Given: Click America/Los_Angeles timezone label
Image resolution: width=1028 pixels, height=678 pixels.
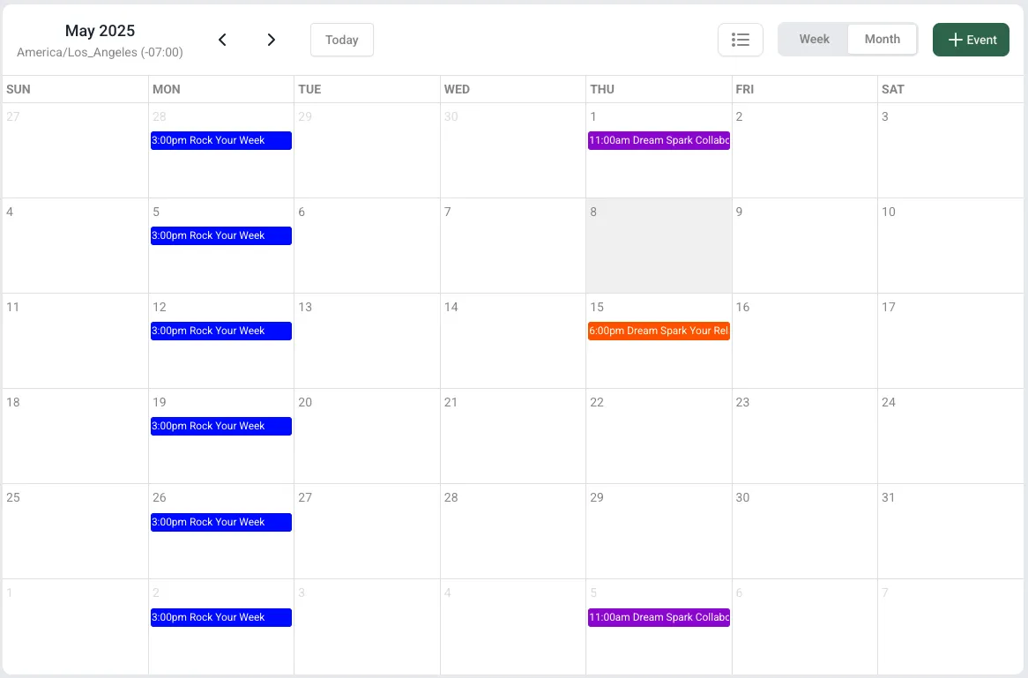Looking at the screenshot, I should point(100,52).
